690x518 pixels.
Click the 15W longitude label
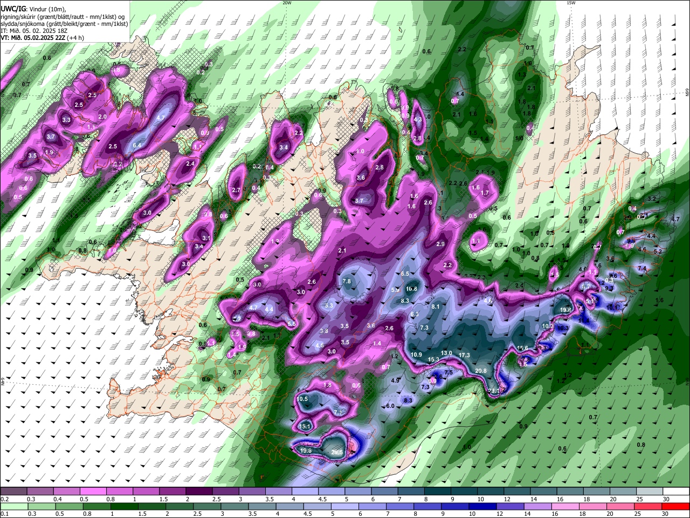tap(571, 3)
